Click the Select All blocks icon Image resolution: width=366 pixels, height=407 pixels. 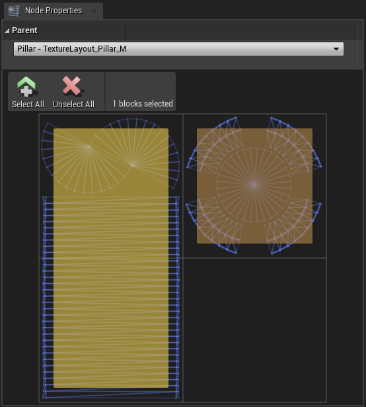click(x=26, y=86)
